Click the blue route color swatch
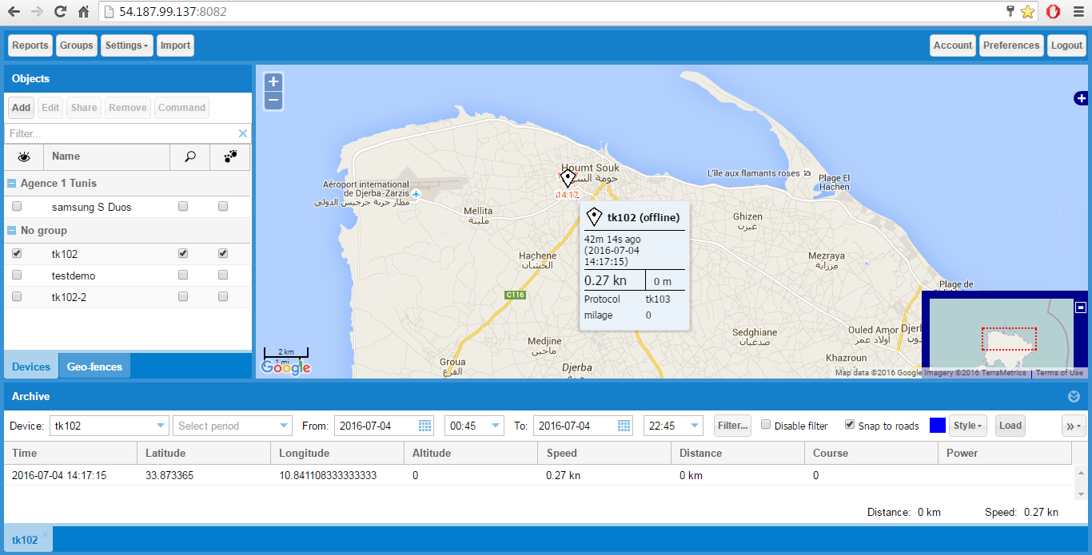 point(938,426)
